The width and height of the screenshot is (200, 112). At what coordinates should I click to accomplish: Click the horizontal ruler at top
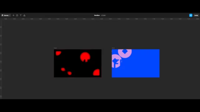[x=100, y=19]
